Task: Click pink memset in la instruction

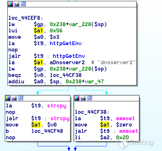Action: point(126,118)
